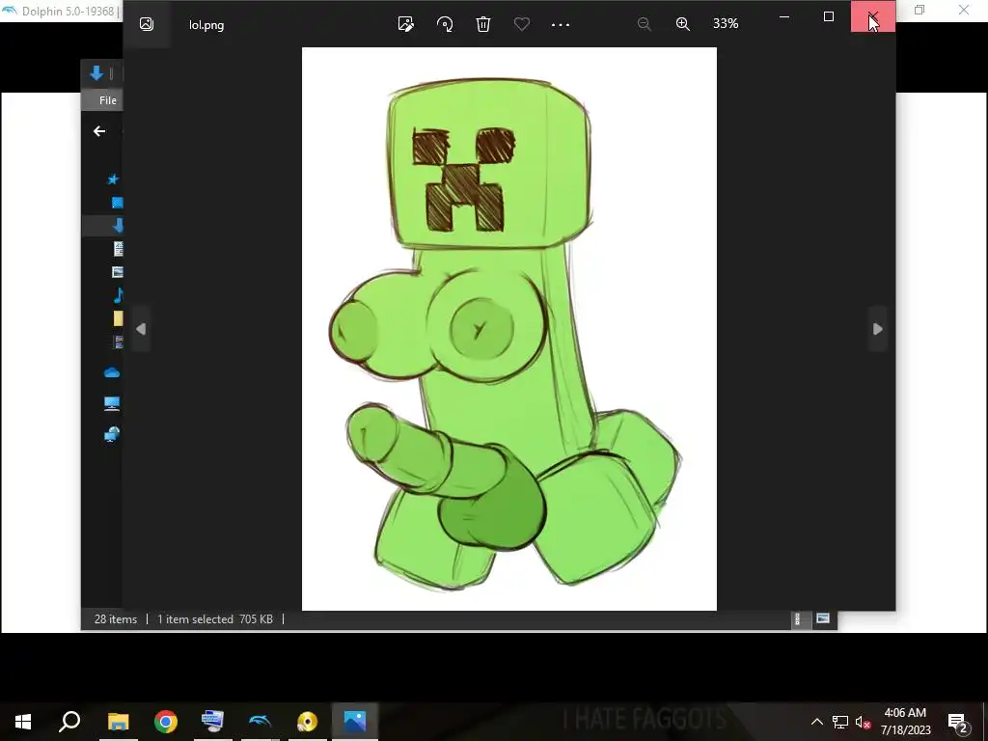988x741 pixels.
Task: Select Quick access star in Explorer sidebar
Action: tap(113, 179)
